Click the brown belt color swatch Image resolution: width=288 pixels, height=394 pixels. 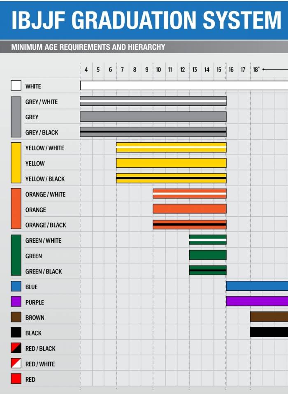coord(16,317)
